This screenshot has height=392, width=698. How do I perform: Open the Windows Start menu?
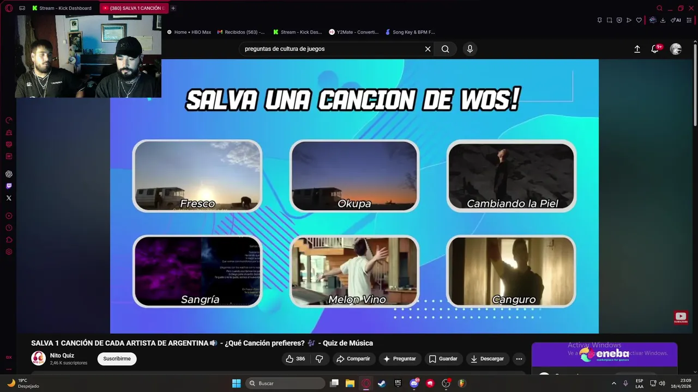pos(236,383)
